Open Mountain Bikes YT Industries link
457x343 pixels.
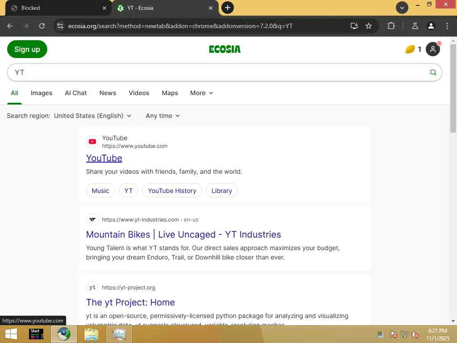pyautogui.click(x=183, y=234)
